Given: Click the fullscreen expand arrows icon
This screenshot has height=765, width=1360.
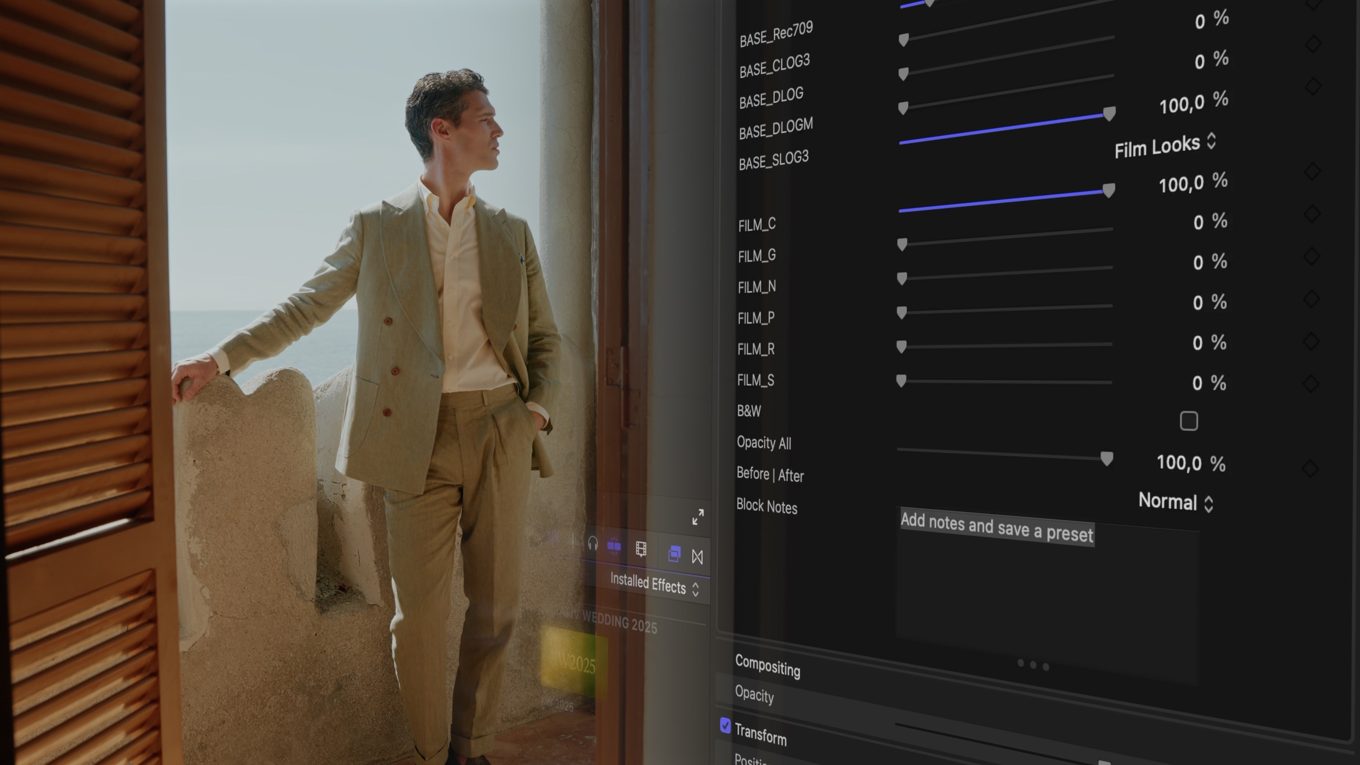Looking at the screenshot, I should (x=698, y=517).
